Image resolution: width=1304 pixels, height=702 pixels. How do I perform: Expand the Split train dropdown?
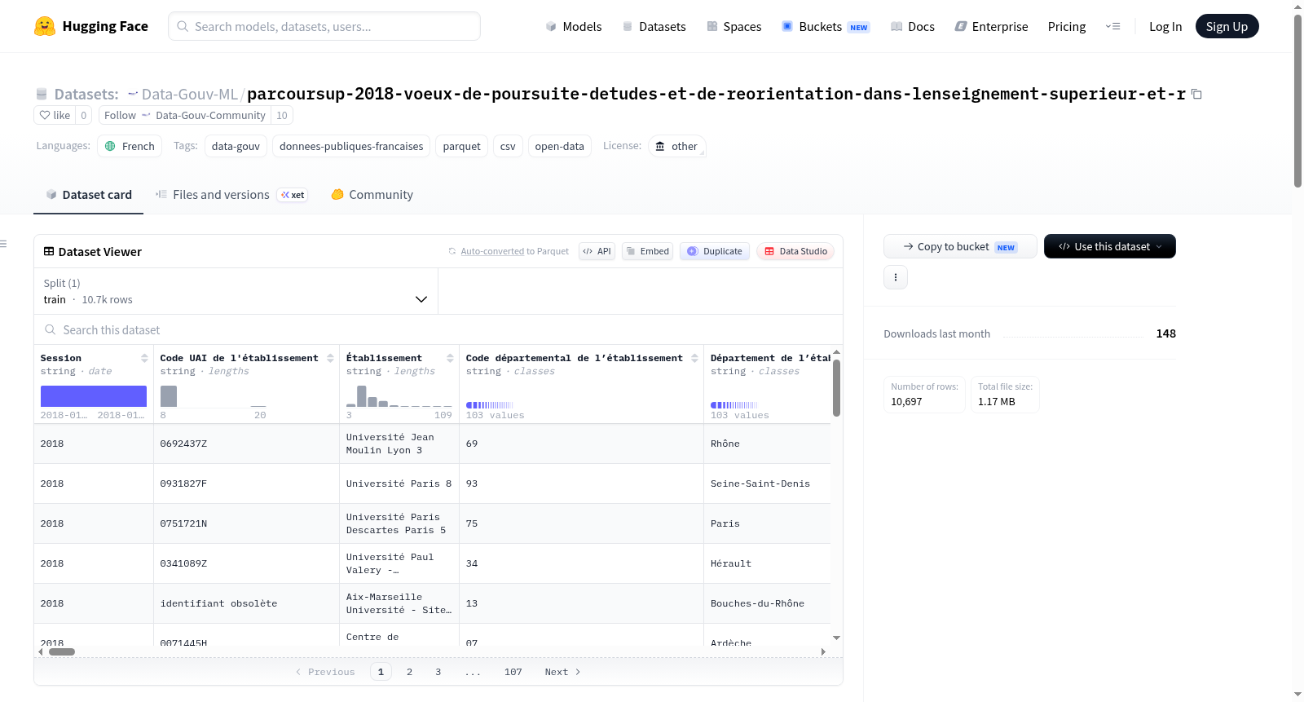[x=236, y=291]
